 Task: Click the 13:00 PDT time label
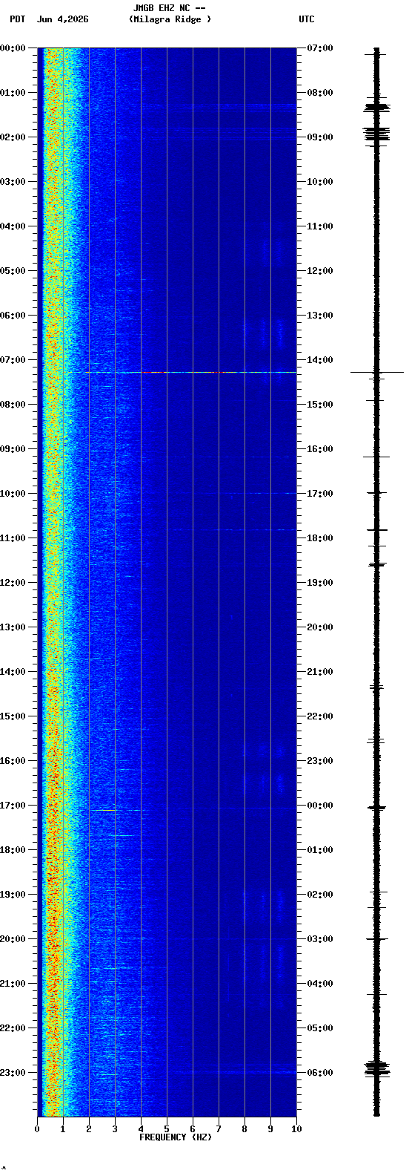(x=13, y=627)
